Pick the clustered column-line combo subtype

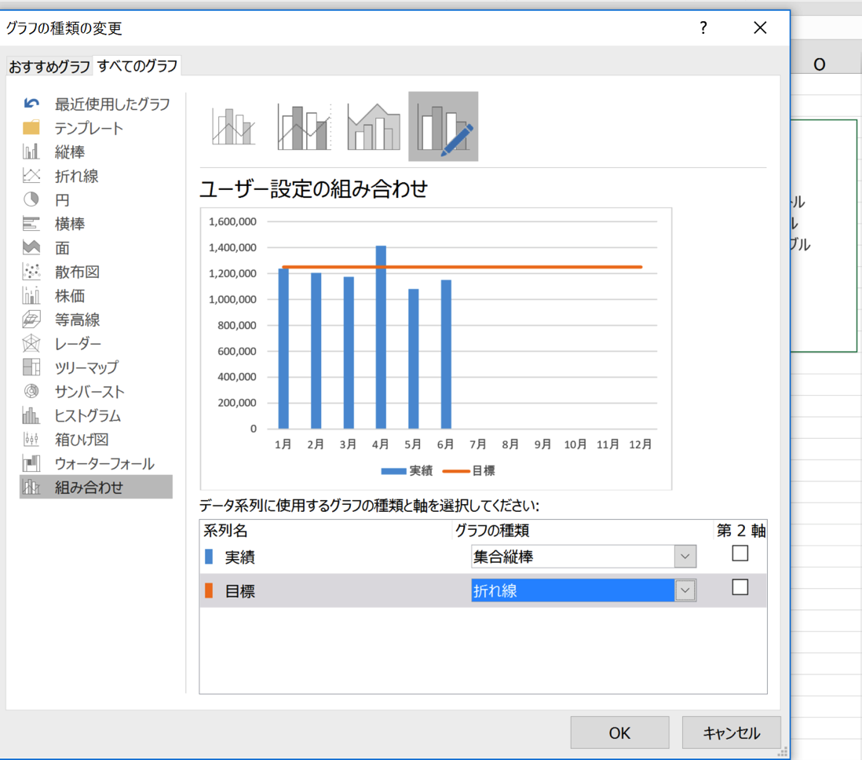click(x=234, y=126)
